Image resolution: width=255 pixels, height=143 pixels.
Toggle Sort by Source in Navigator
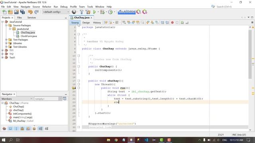click(x=47, y=129)
